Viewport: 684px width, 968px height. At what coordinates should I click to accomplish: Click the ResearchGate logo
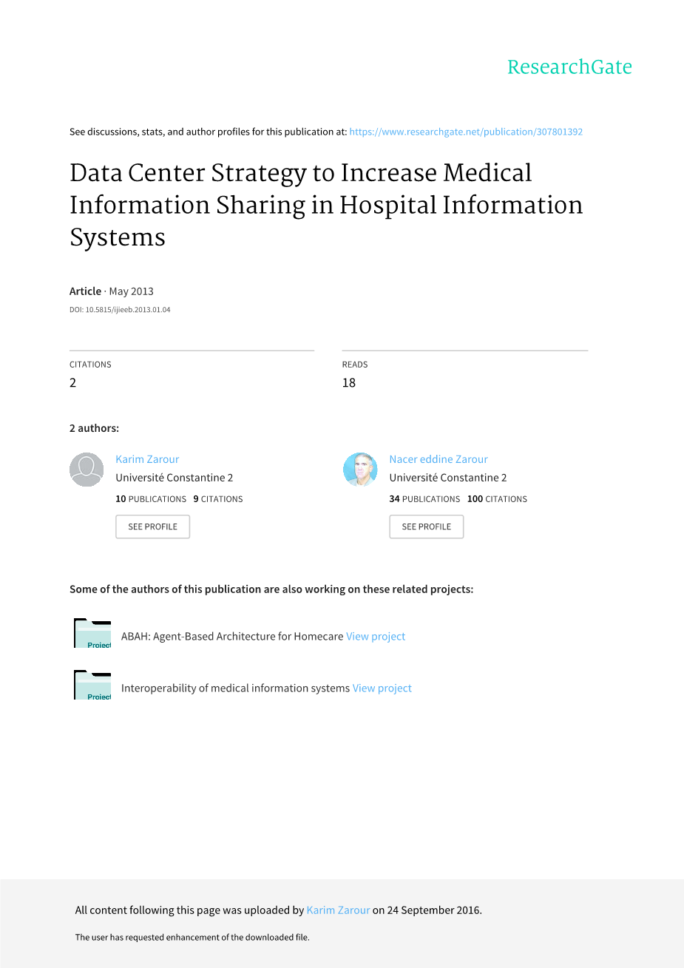pyautogui.click(x=569, y=67)
